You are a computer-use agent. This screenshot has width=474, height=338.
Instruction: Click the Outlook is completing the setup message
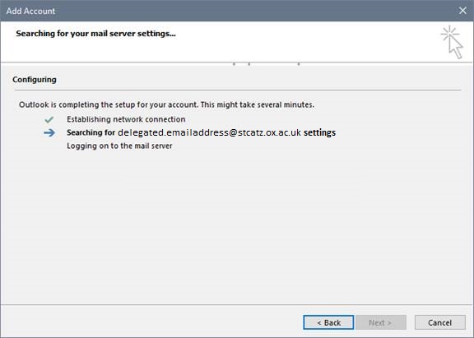pos(166,104)
